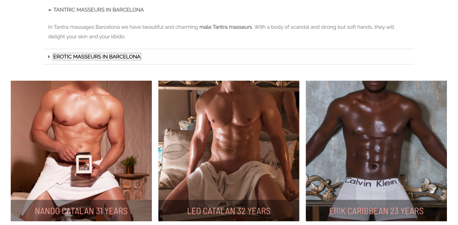Screen dimensions: 458x225
Task: Click the potted plant in Nando's photo
Action: 129,165
